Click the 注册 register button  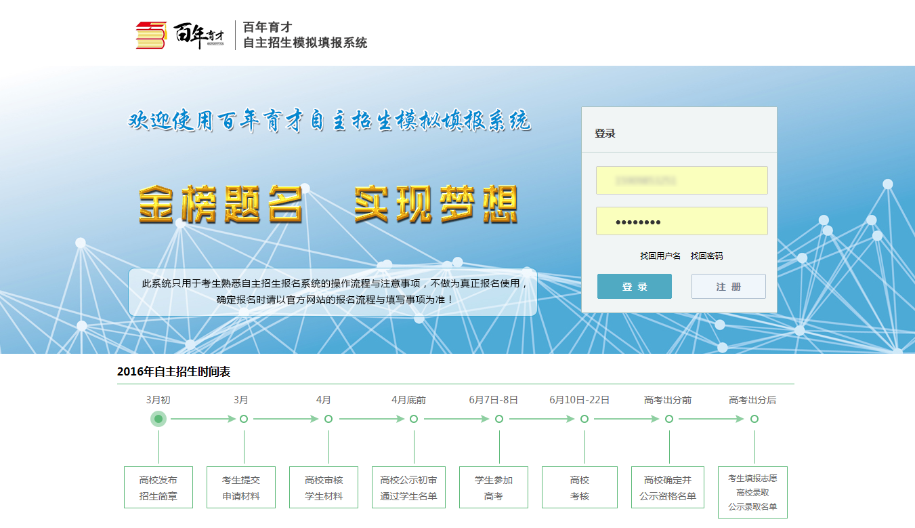(x=728, y=286)
